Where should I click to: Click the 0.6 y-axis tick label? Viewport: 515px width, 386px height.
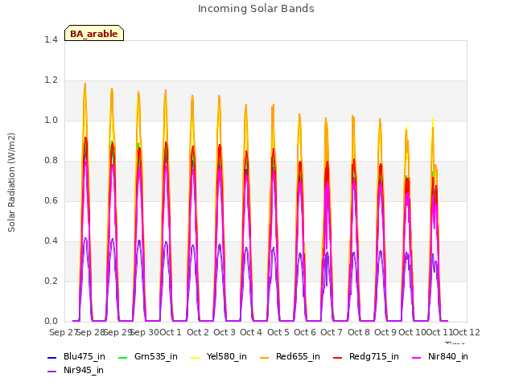click(x=51, y=200)
